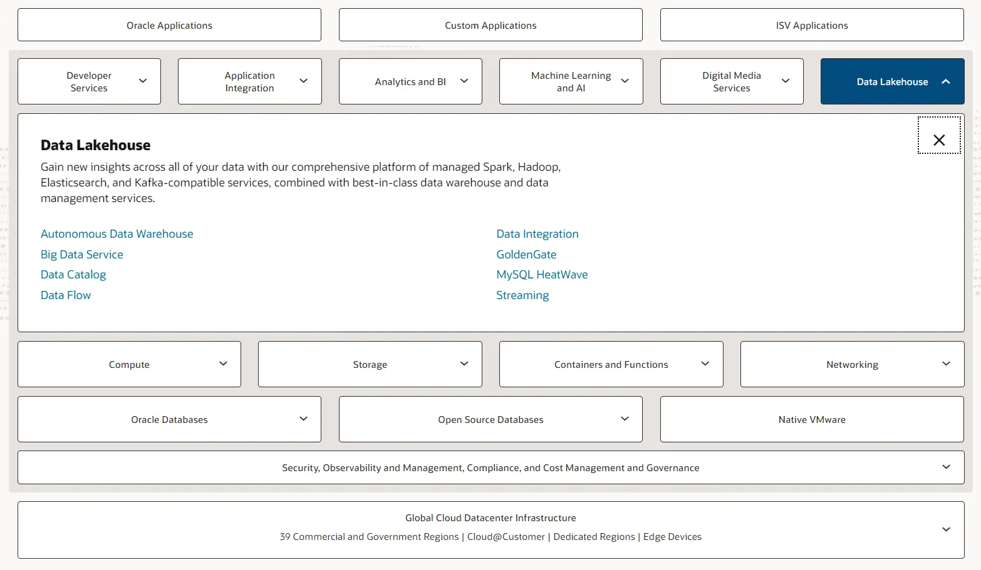Open the Data Catalog link
981x570 pixels.
tap(73, 275)
